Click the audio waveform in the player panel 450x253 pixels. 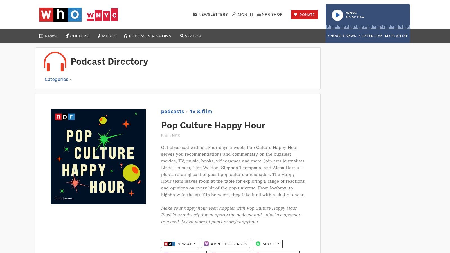pos(368,27)
